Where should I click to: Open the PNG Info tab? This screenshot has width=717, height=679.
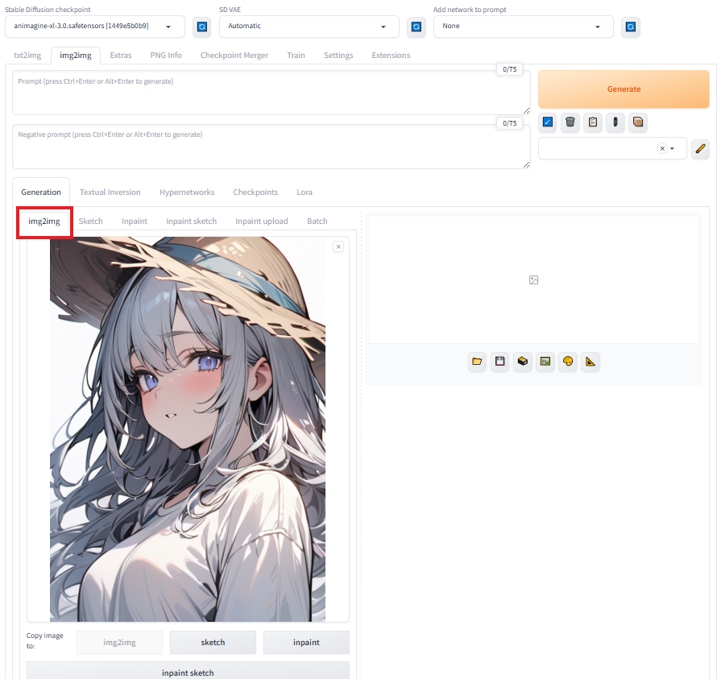coord(166,56)
